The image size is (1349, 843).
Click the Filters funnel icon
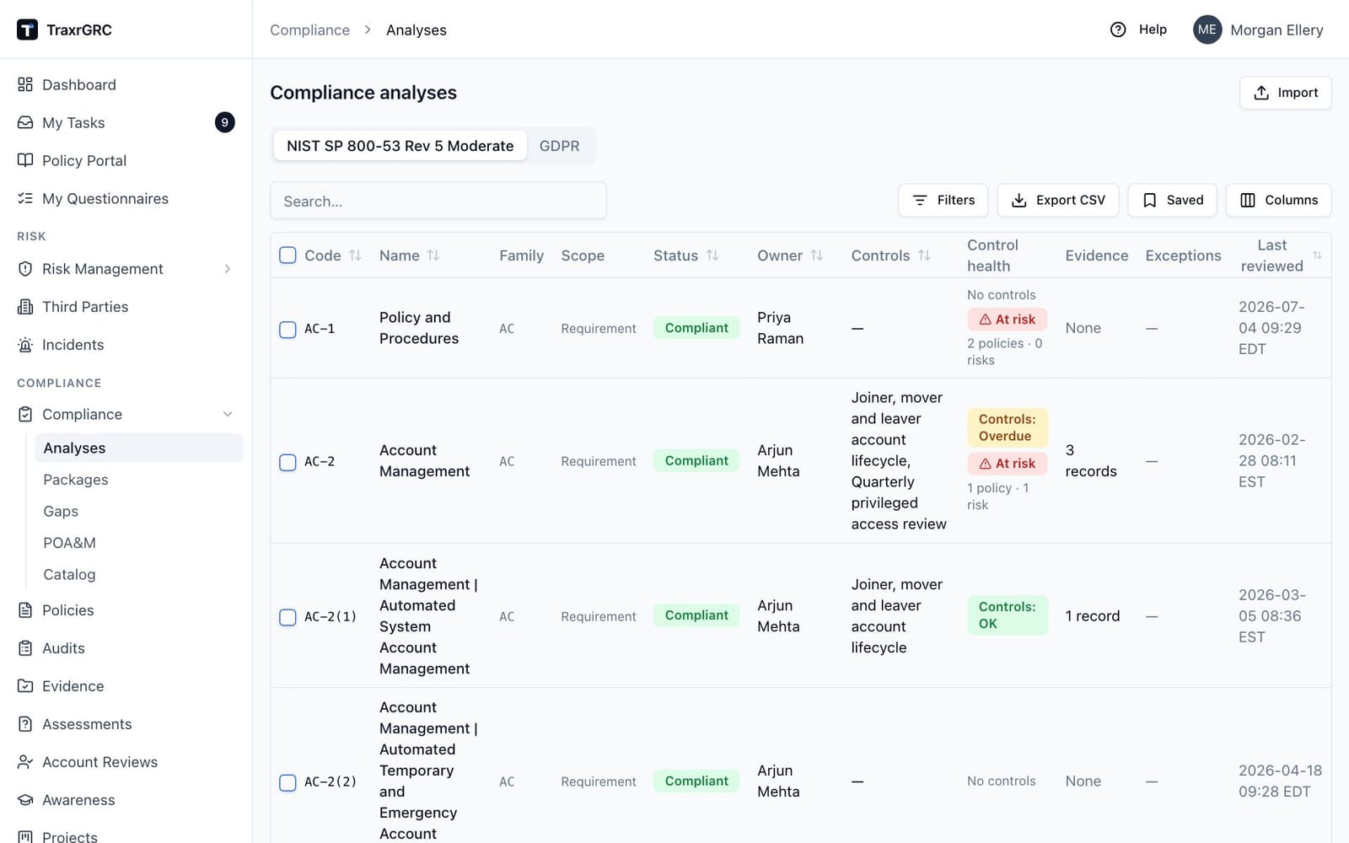click(x=920, y=200)
